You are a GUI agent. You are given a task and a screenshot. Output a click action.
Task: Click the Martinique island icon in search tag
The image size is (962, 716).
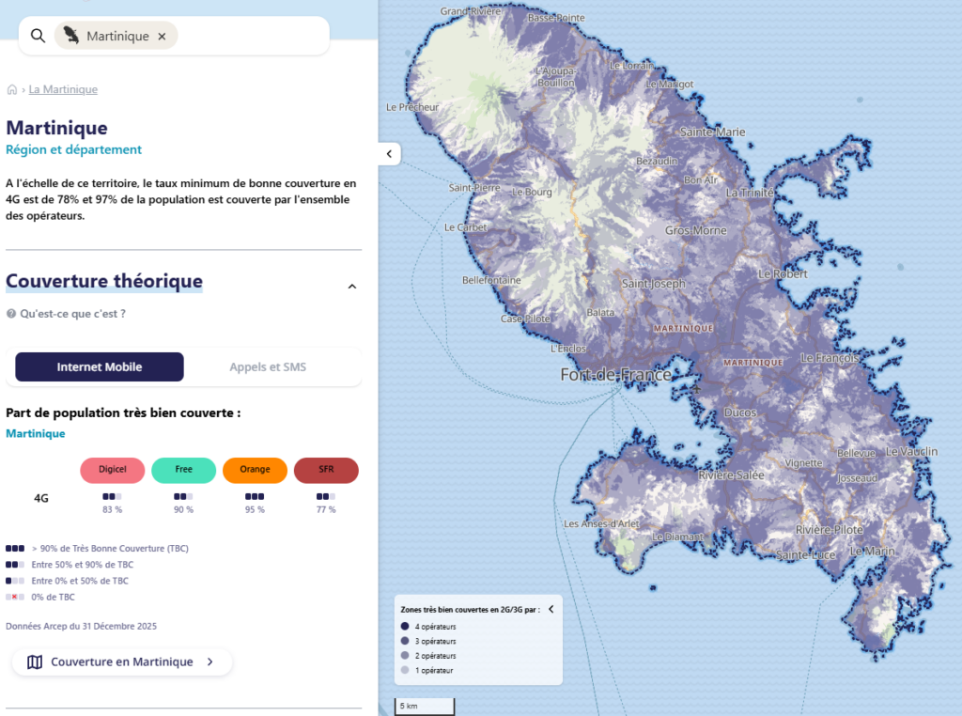[x=71, y=36]
